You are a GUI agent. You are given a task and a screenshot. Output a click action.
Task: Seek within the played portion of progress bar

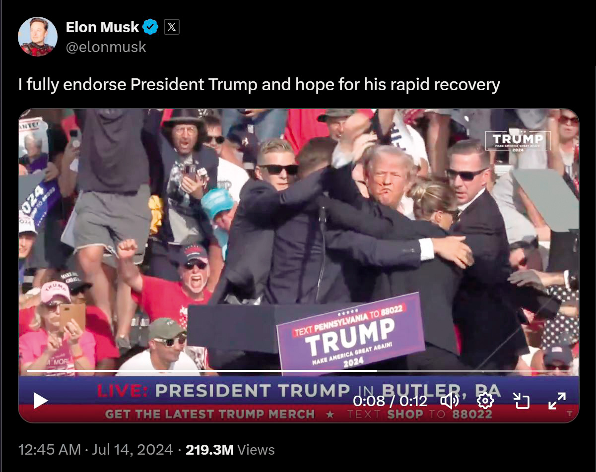[x=201, y=370]
